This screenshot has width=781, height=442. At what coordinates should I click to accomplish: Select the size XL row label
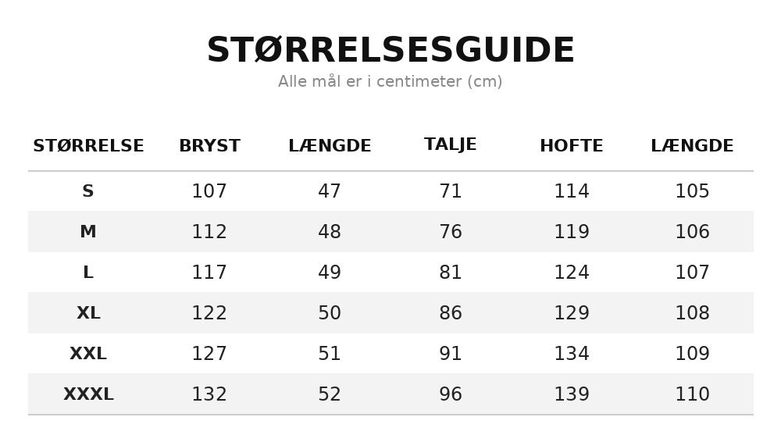(x=88, y=313)
